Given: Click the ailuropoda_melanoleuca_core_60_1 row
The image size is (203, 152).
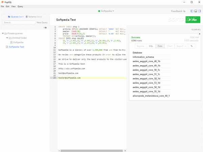Looking at the screenshot, I should [x=151, y=96].
